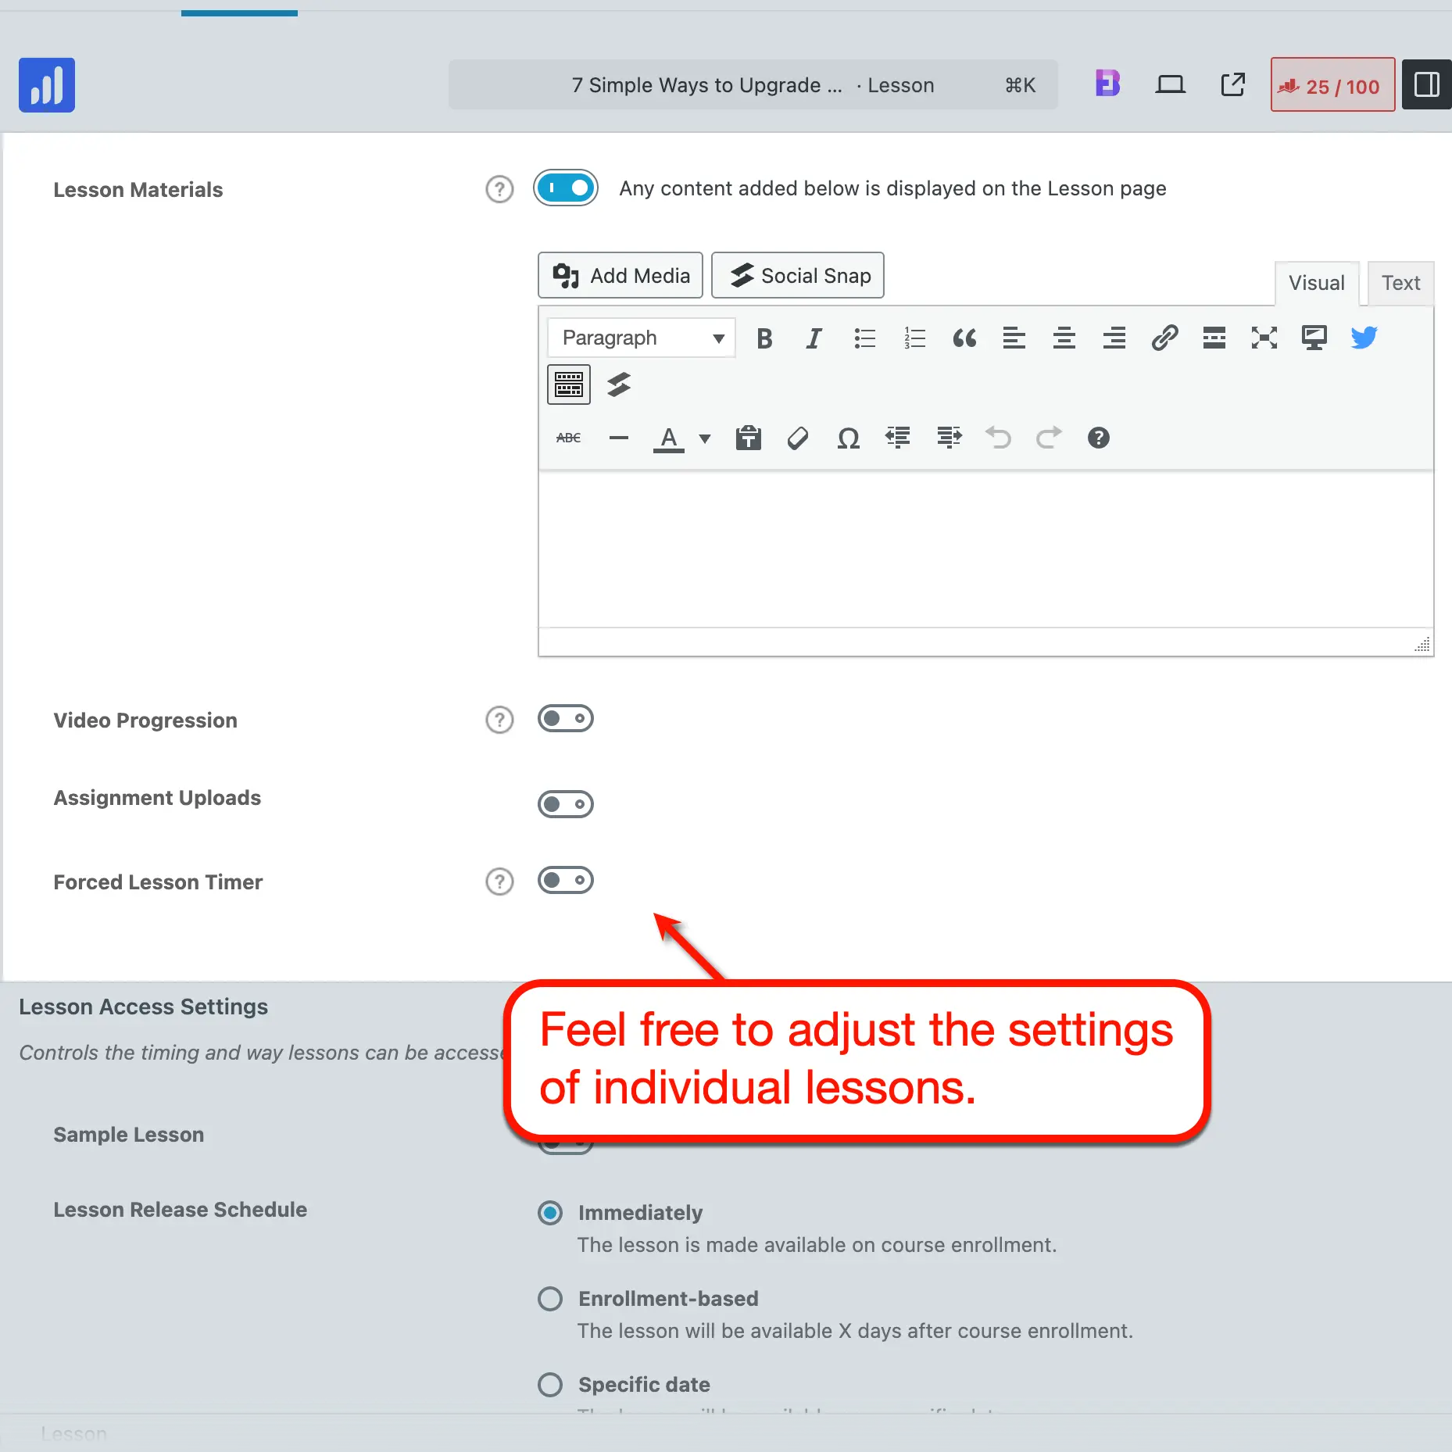Open the Paragraph format dropdown
The height and width of the screenshot is (1452, 1452).
click(x=640, y=338)
